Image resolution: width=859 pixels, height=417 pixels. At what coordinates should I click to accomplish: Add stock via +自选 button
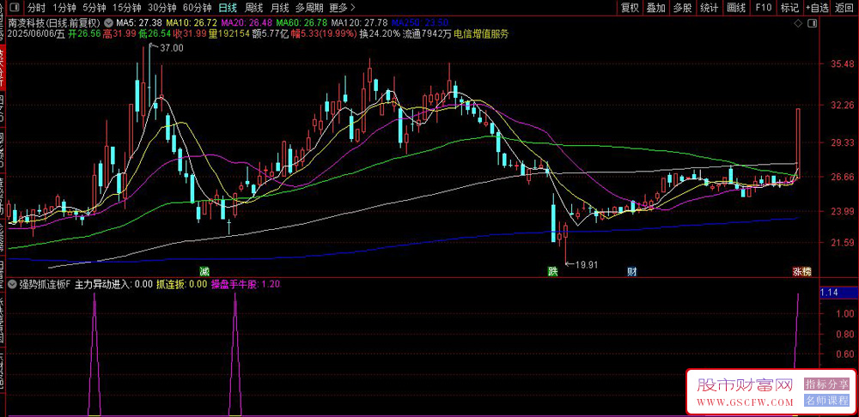click(x=818, y=8)
